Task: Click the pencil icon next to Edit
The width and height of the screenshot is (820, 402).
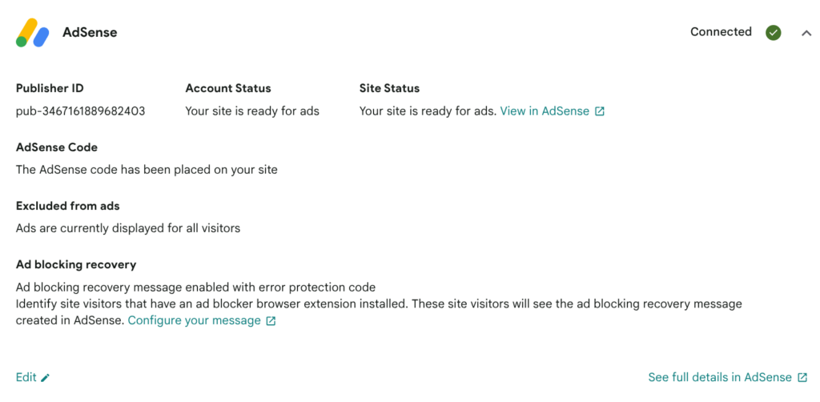Action: tap(46, 378)
